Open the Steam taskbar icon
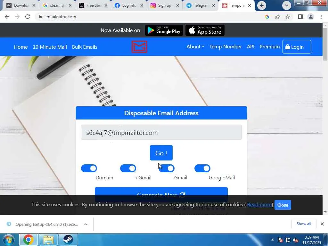Image resolution: width=328 pixels, height=246 pixels. 68,240
